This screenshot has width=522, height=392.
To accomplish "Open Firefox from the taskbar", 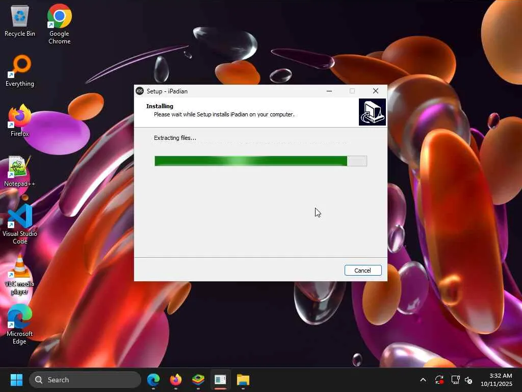I will [x=176, y=380].
